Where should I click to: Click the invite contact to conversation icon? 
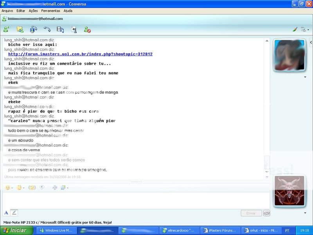click(x=6, y=29)
